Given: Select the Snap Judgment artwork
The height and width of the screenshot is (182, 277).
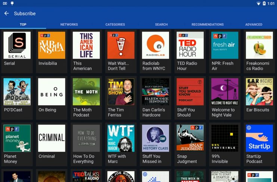Looking at the screenshot, I should click(190, 138).
